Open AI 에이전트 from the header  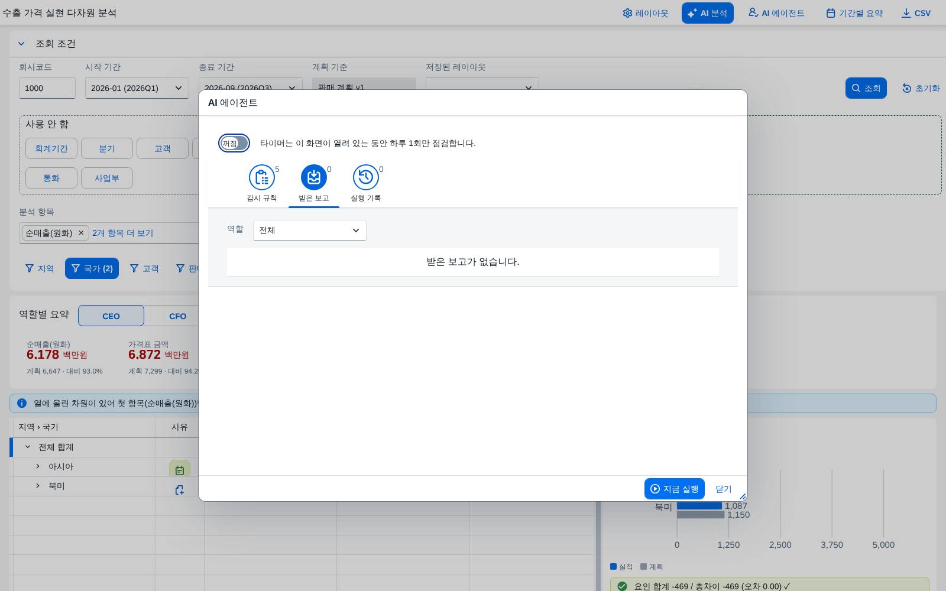[776, 13]
